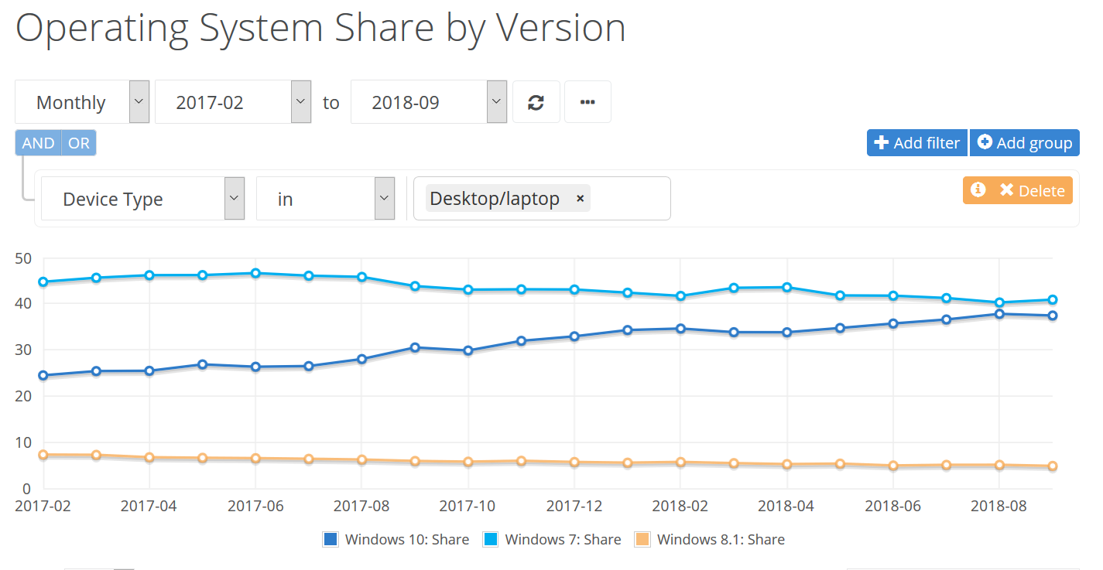Open the Monthly interval dropdown
Viewport: 1103px width, 570px height.
(82, 102)
